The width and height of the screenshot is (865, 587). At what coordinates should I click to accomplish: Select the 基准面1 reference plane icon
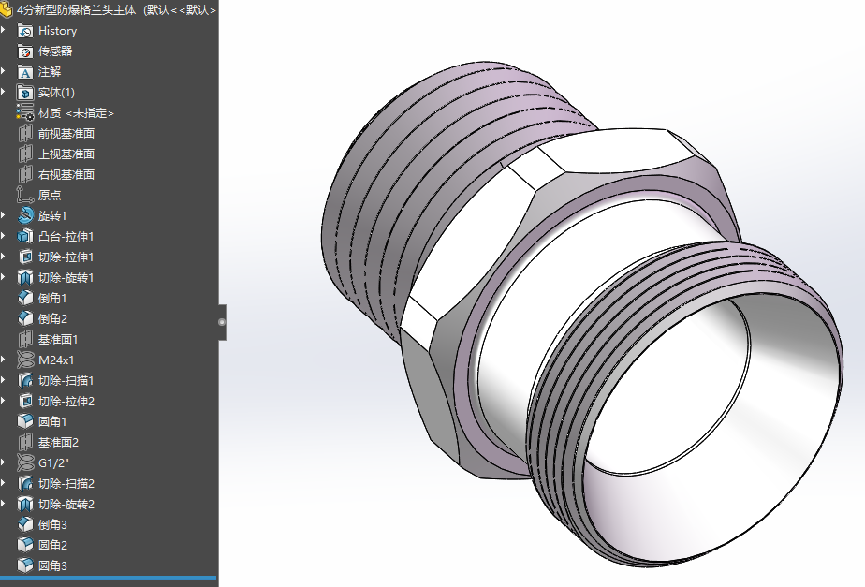[25, 339]
